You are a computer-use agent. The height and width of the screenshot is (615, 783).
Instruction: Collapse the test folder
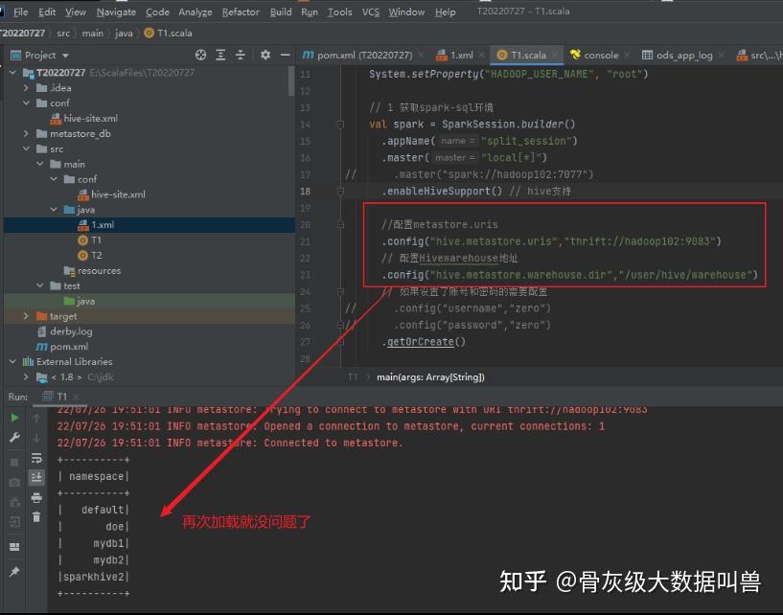tap(40, 286)
